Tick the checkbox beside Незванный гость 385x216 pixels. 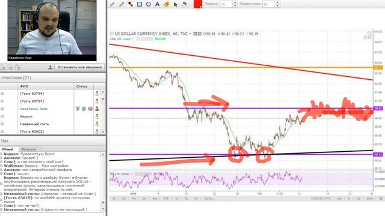click(x=2, y=124)
